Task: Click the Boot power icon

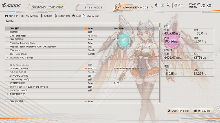Action: 73,16
